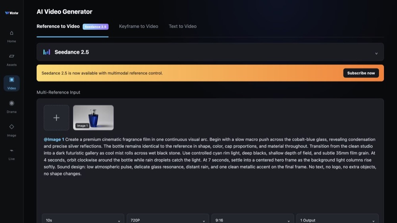This screenshot has height=223, width=397.
Task: Click the Multi-Reference Input label
Action: [58, 92]
